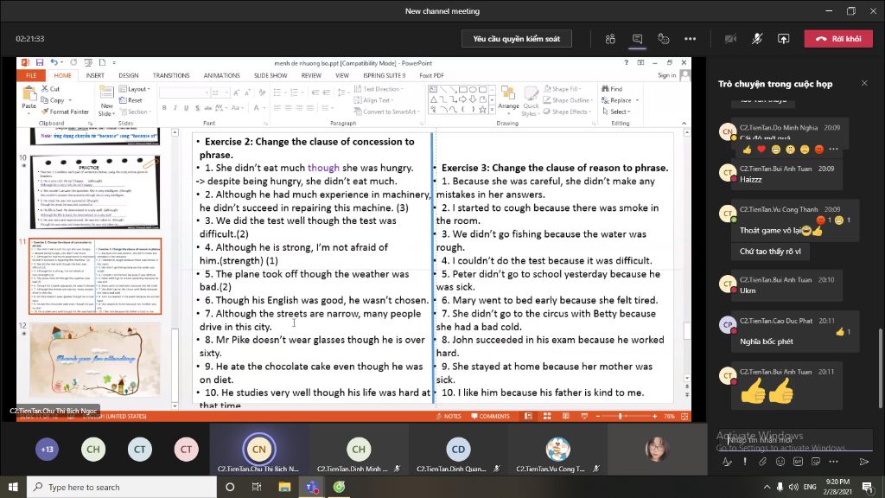Select the CN Chu Thi Bich Ngoc participant tile
Viewport: 885px width, 498px height.
[259, 450]
